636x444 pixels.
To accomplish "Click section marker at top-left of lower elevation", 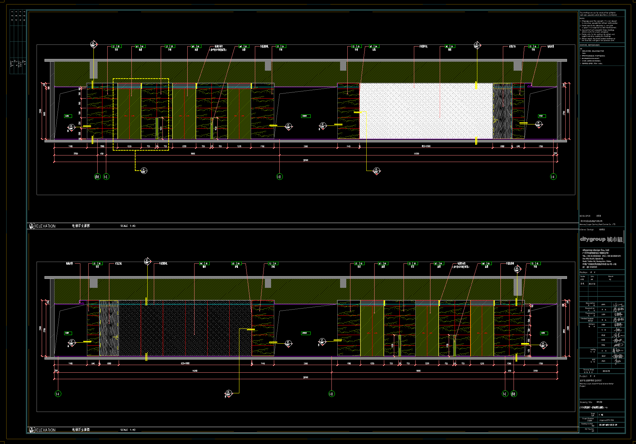I will click(147, 262).
